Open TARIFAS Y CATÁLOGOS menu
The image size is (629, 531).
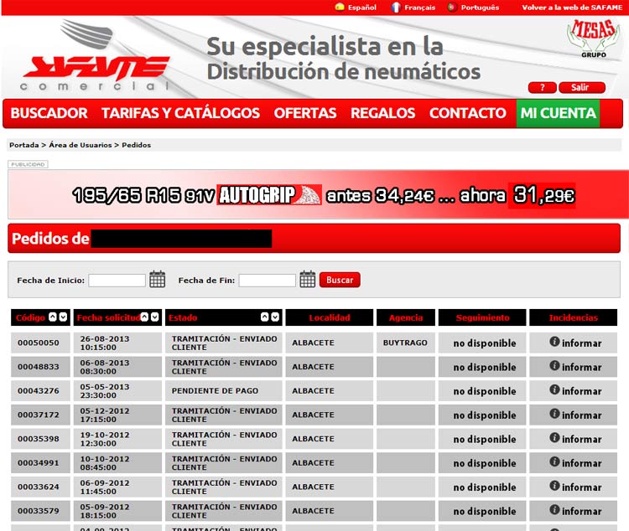click(x=180, y=113)
